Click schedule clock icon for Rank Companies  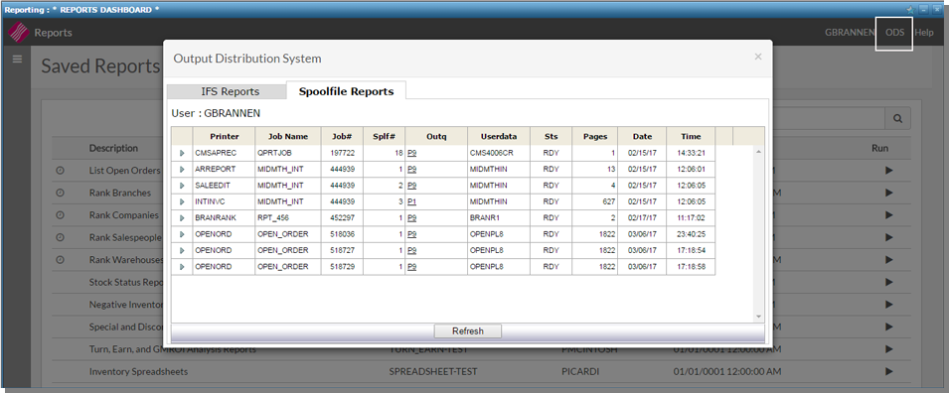[x=60, y=215]
